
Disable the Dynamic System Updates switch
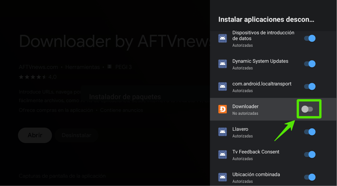click(x=310, y=64)
